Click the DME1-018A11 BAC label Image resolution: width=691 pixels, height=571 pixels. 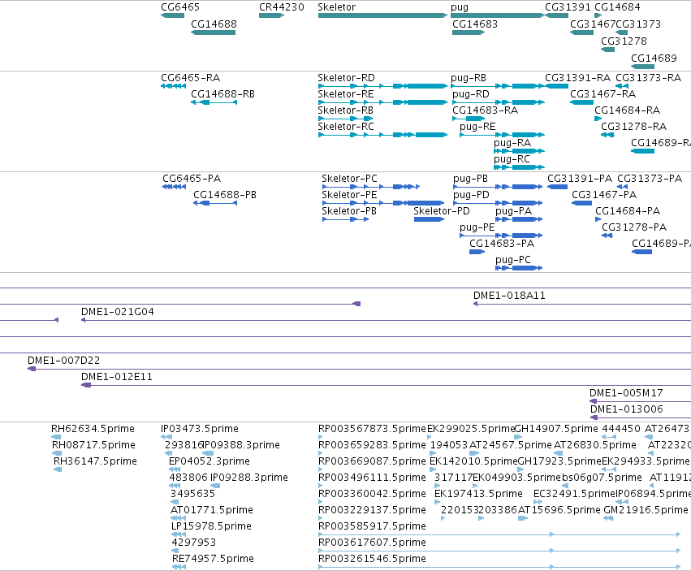tap(509, 296)
